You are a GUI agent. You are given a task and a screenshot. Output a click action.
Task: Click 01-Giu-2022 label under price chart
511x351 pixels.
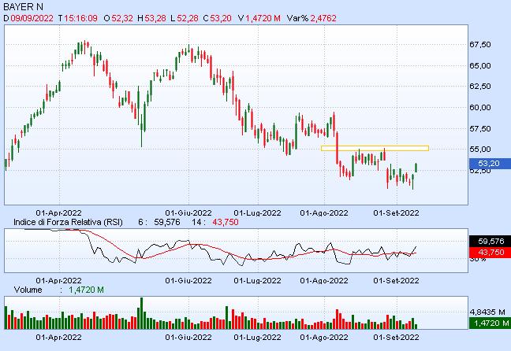[x=188, y=213]
